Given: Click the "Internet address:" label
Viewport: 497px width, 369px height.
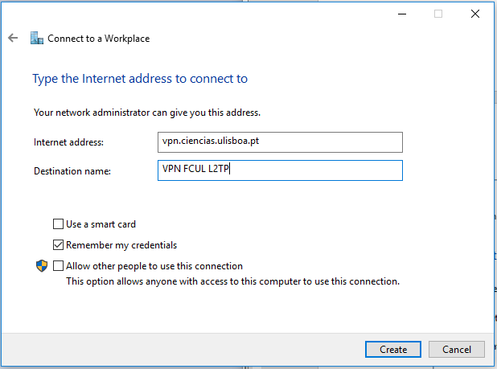Looking at the screenshot, I should (x=70, y=142).
